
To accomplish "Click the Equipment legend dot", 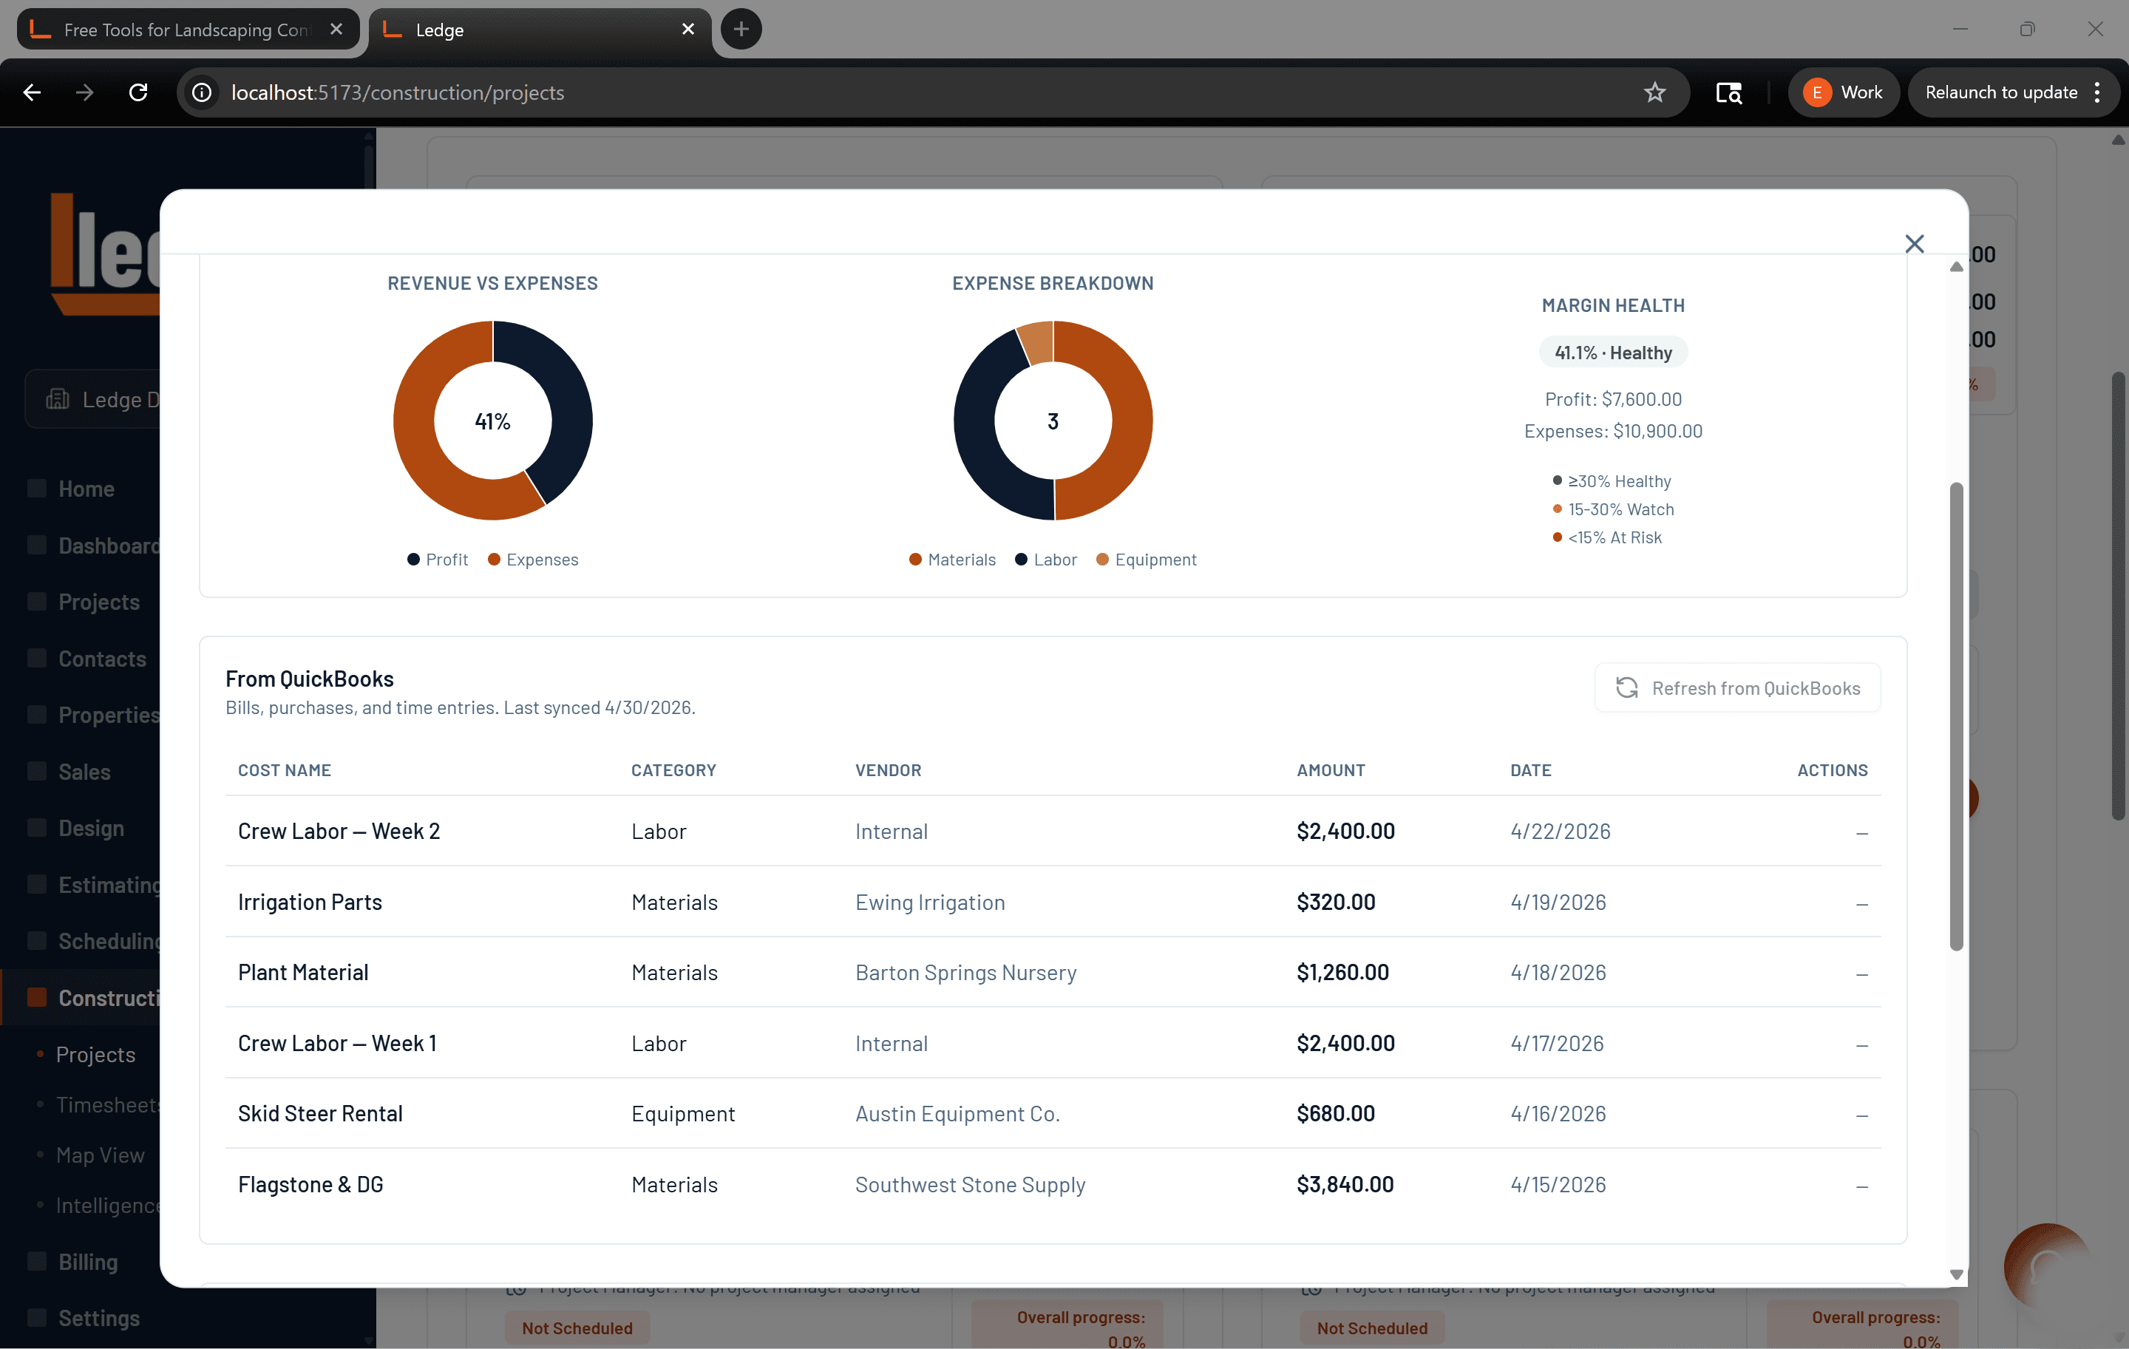I will 1102,560.
